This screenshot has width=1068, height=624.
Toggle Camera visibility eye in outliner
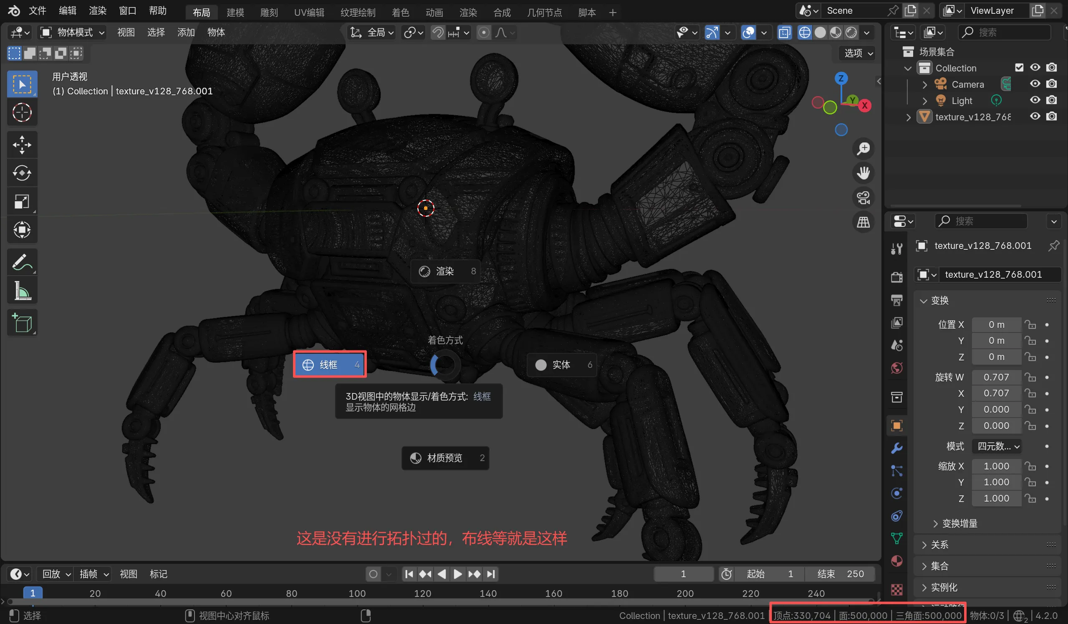(x=1035, y=84)
